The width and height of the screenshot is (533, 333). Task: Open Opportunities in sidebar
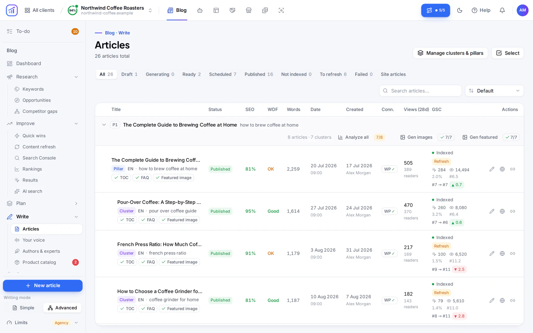(47, 100)
